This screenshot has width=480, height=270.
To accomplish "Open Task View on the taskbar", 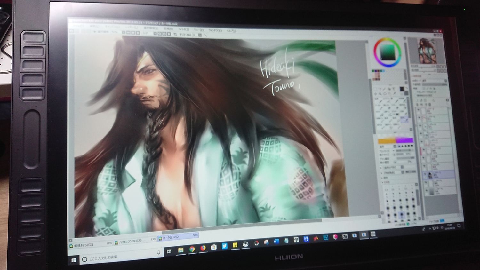I will click(169, 251).
